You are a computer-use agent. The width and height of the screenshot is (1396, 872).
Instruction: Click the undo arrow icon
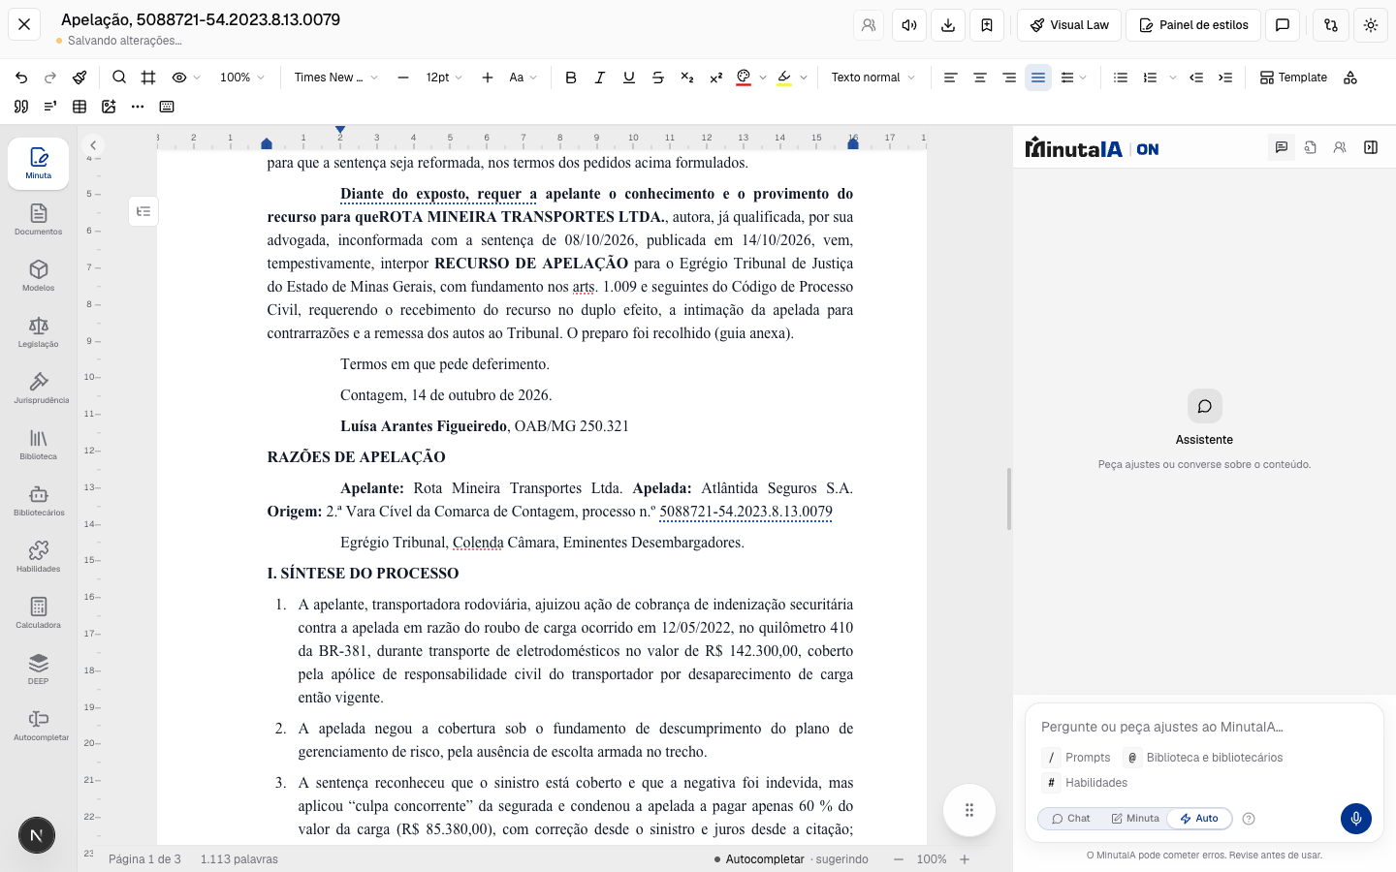tap(21, 78)
